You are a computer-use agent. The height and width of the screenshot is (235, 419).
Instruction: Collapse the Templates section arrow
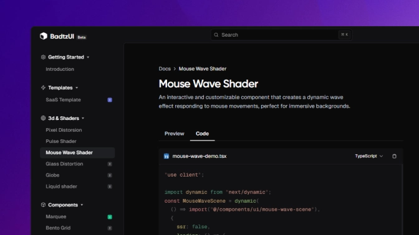tap(77, 88)
